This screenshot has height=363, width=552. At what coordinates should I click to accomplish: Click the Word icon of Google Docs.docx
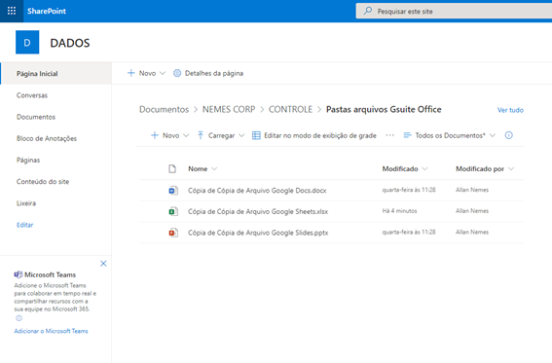click(173, 191)
